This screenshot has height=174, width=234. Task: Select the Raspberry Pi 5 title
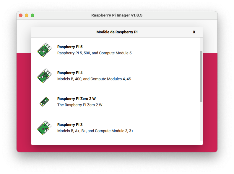[x=70, y=47]
